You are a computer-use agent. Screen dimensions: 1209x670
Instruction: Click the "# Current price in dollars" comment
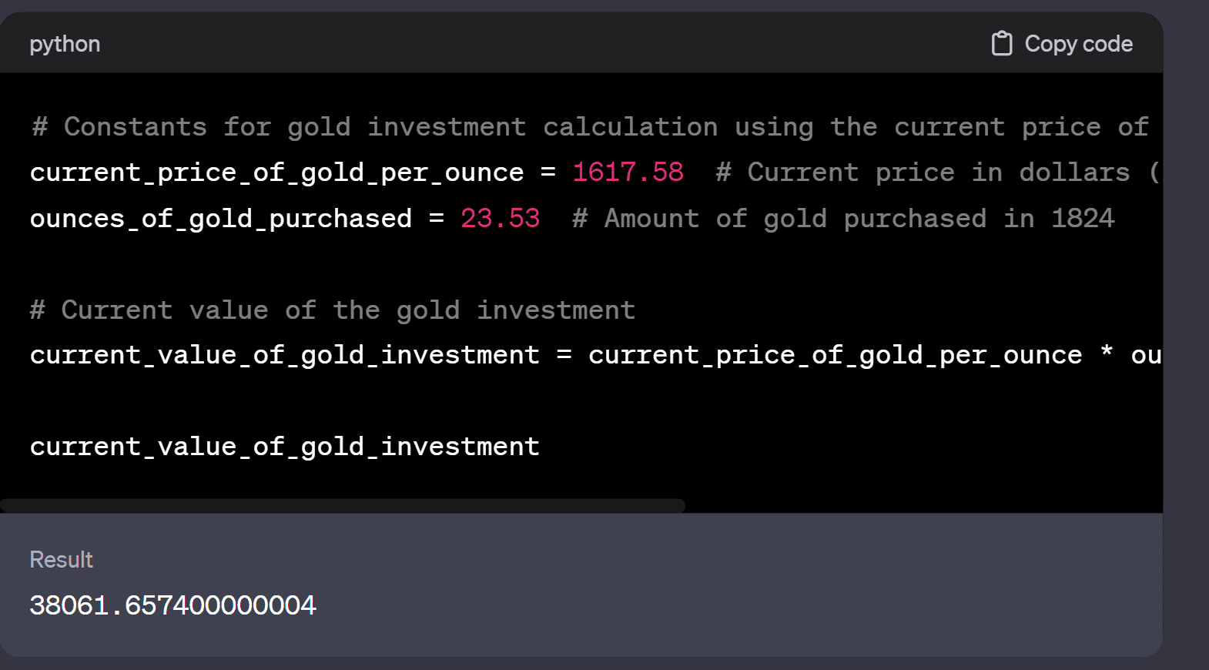pos(923,173)
